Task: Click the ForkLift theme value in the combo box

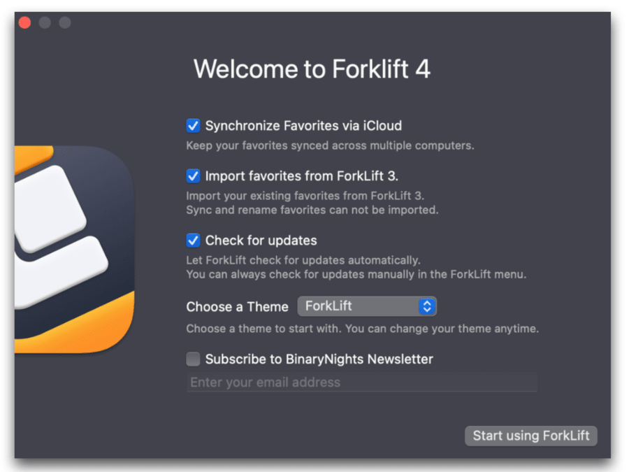Action: click(x=328, y=306)
